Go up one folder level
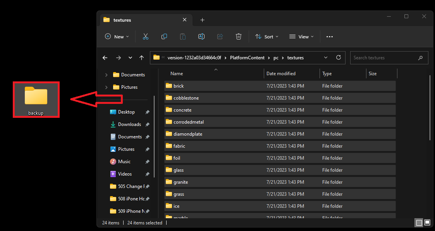435x231 pixels. click(142, 58)
